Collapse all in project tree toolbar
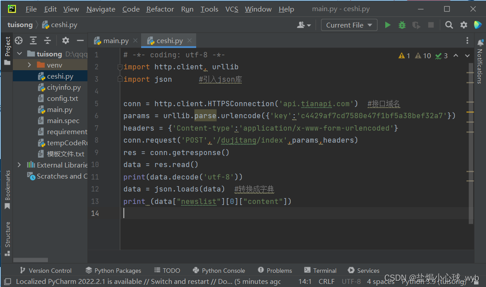This screenshot has width=486, height=287. 47,40
